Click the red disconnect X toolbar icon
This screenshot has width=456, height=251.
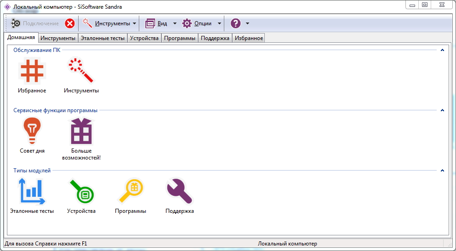click(70, 23)
